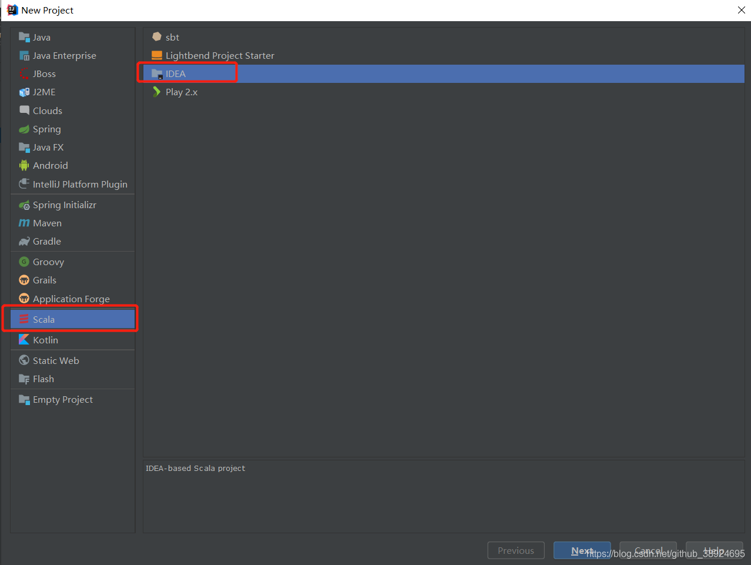Select Lightbend Project Starter template

pyautogui.click(x=444, y=55)
